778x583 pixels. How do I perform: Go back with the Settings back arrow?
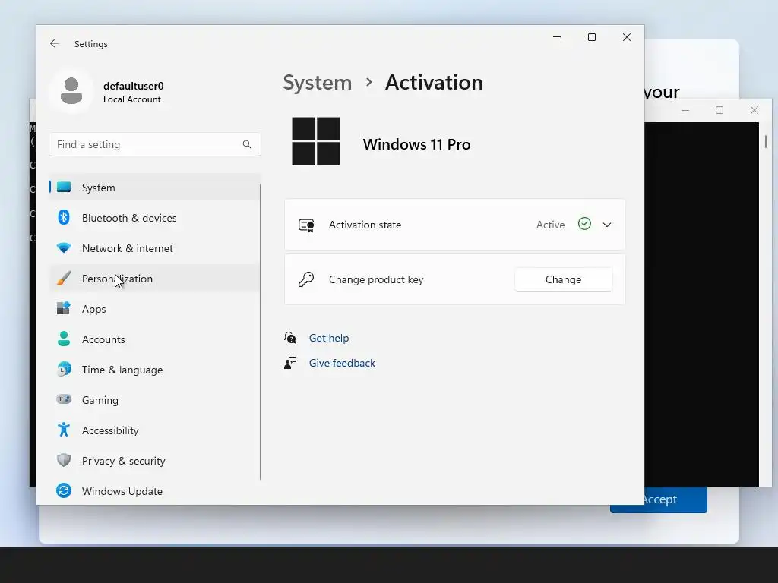click(x=55, y=43)
